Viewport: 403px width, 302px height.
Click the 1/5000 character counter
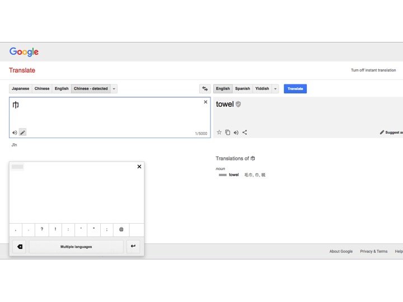click(x=201, y=134)
